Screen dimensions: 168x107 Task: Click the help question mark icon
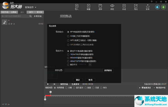pyautogui.click(x=151, y=2)
